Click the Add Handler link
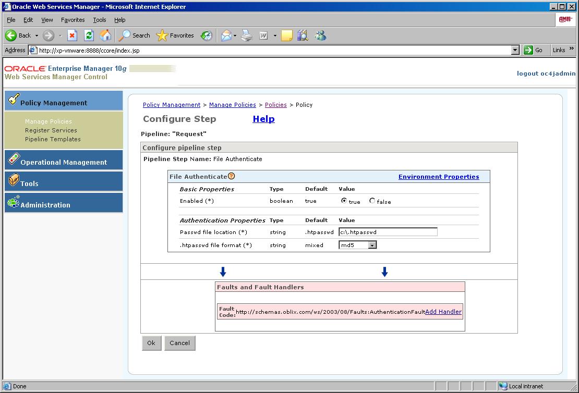The width and height of the screenshot is (579, 393). (443, 312)
